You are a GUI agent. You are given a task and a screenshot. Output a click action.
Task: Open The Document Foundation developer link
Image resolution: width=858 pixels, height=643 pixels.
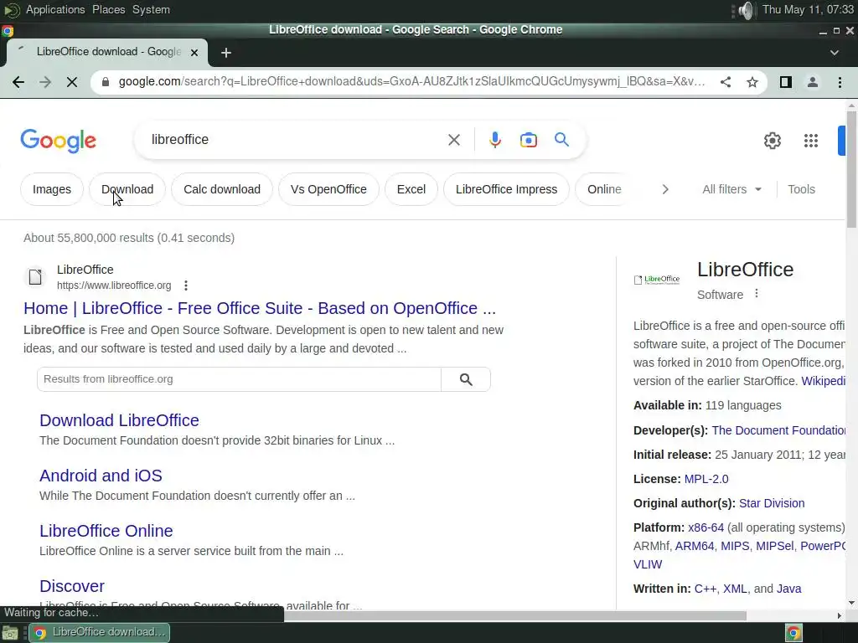click(778, 430)
